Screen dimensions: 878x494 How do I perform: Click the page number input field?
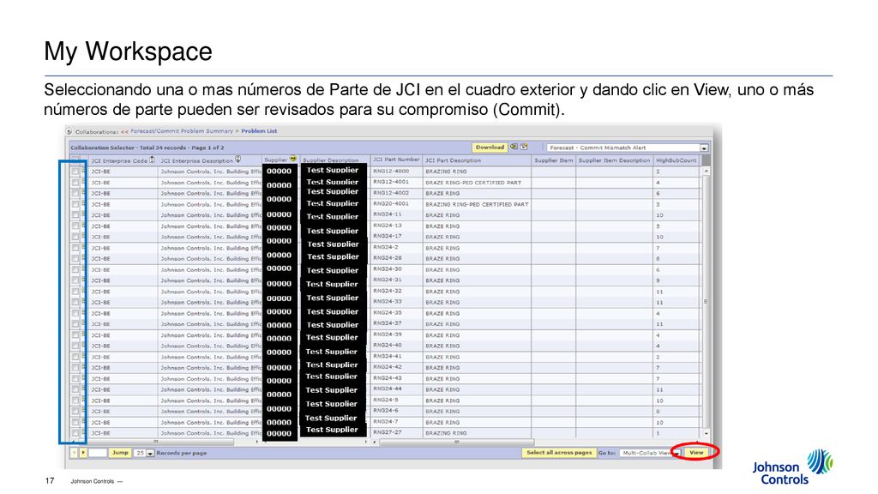point(98,453)
